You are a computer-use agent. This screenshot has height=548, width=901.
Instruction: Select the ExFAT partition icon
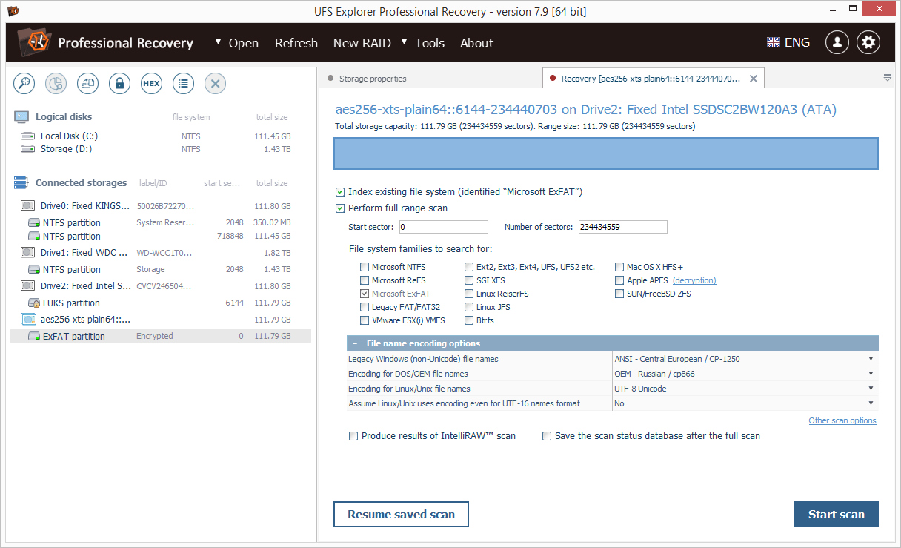coord(34,337)
